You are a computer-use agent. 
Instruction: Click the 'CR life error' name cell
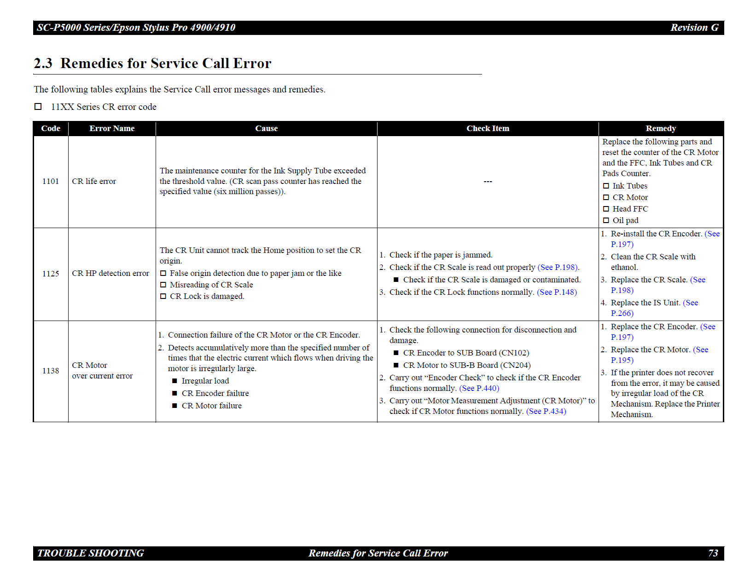(x=94, y=181)
